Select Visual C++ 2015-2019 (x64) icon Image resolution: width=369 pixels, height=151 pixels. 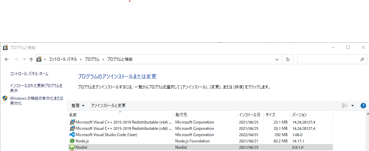(72, 122)
